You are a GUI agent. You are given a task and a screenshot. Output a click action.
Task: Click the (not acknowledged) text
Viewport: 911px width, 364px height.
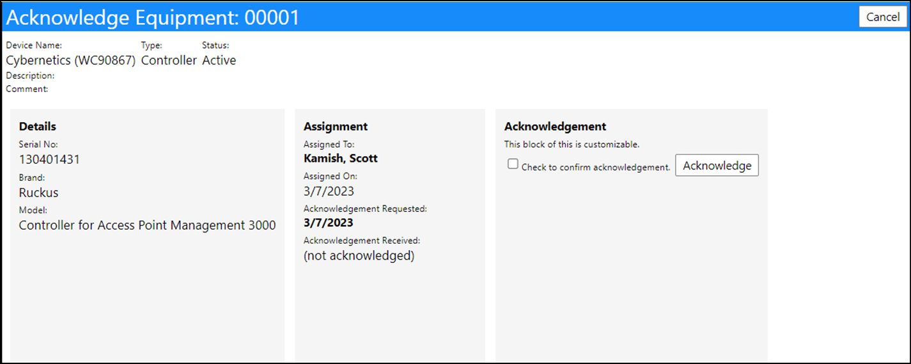(359, 256)
